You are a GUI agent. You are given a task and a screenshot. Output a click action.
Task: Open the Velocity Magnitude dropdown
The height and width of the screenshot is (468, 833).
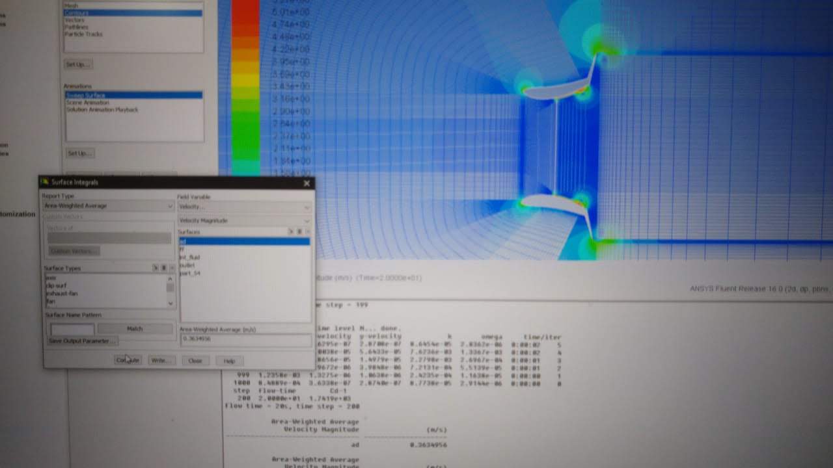[x=307, y=221]
